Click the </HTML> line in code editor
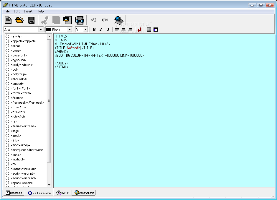This screenshot has height=200, width=277. [x=61, y=67]
